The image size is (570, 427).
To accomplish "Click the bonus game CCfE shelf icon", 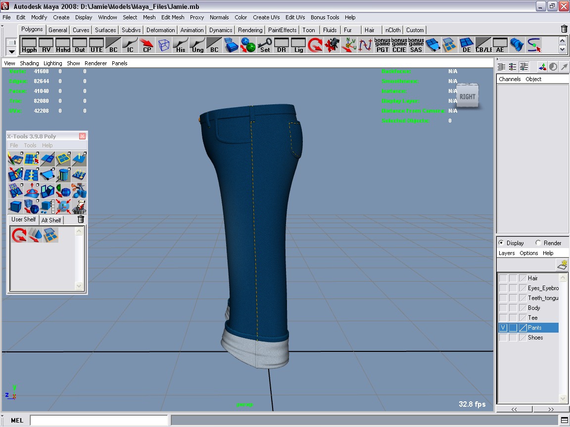I will [x=399, y=45].
